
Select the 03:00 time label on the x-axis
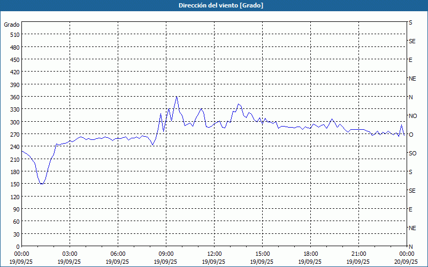click(70, 254)
